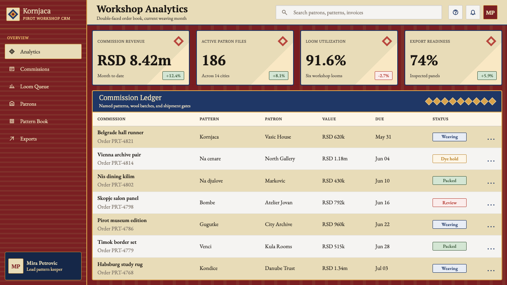507x285 pixels.
Task: Click the +5.9% export readiness badge
Action: click(487, 76)
